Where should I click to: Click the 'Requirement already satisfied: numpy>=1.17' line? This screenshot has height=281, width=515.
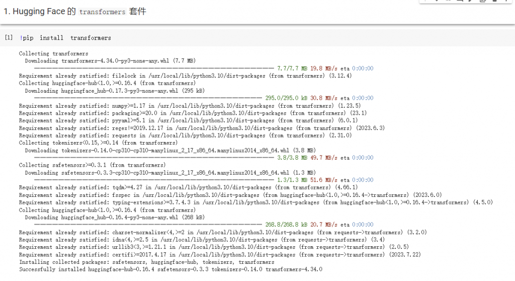(x=190, y=106)
